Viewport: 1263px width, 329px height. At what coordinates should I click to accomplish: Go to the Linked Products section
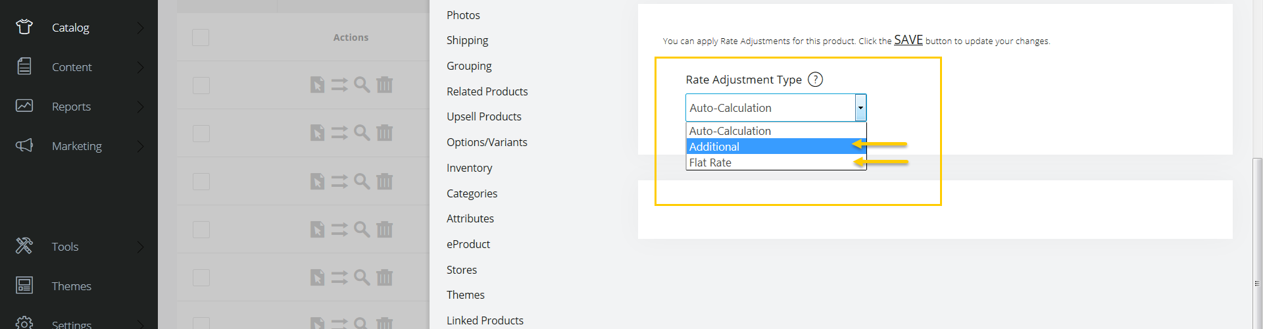pos(485,320)
